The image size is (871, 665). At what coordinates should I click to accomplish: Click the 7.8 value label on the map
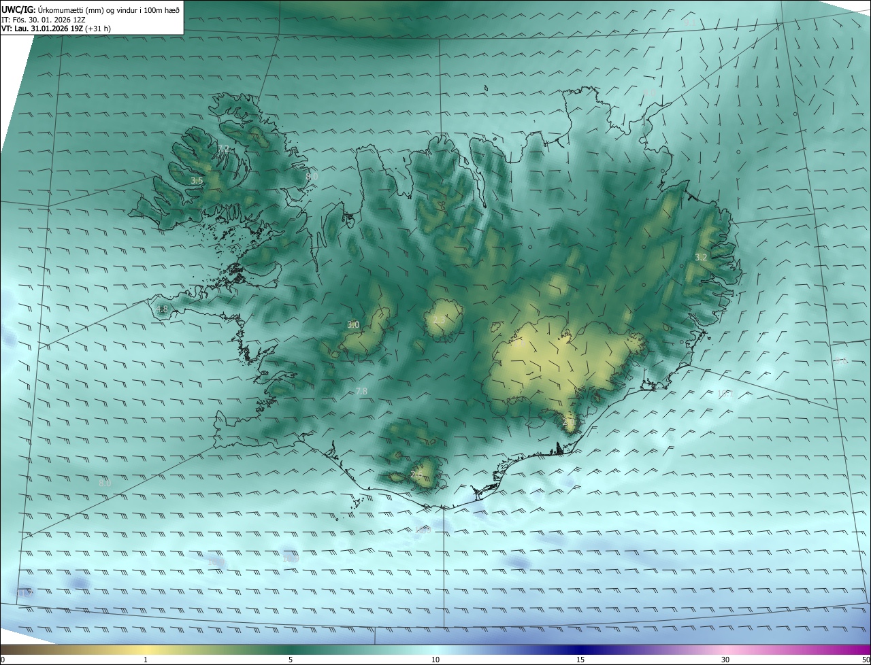coord(361,391)
